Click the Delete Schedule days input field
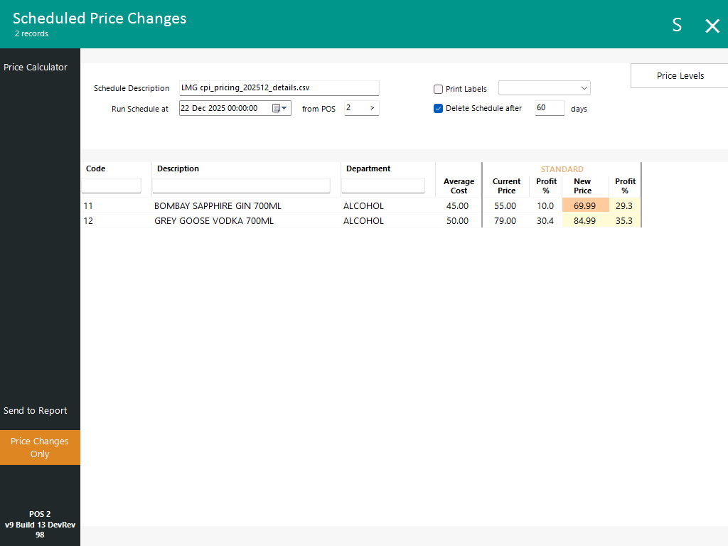The width and height of the screenshot is (728, 546). tap(550, 108)
